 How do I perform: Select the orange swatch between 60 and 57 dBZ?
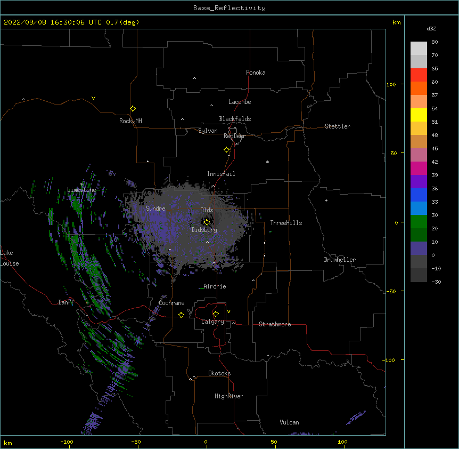(x=419, y=88)
